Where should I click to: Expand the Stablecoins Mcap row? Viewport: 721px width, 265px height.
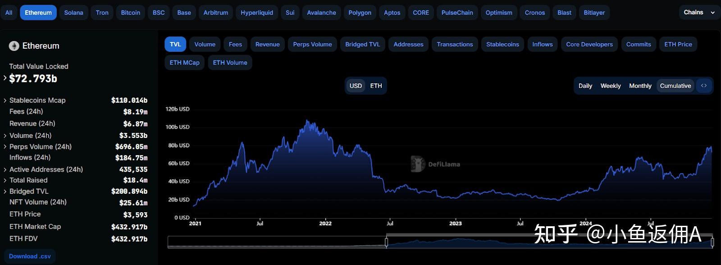tap(5, 101)
